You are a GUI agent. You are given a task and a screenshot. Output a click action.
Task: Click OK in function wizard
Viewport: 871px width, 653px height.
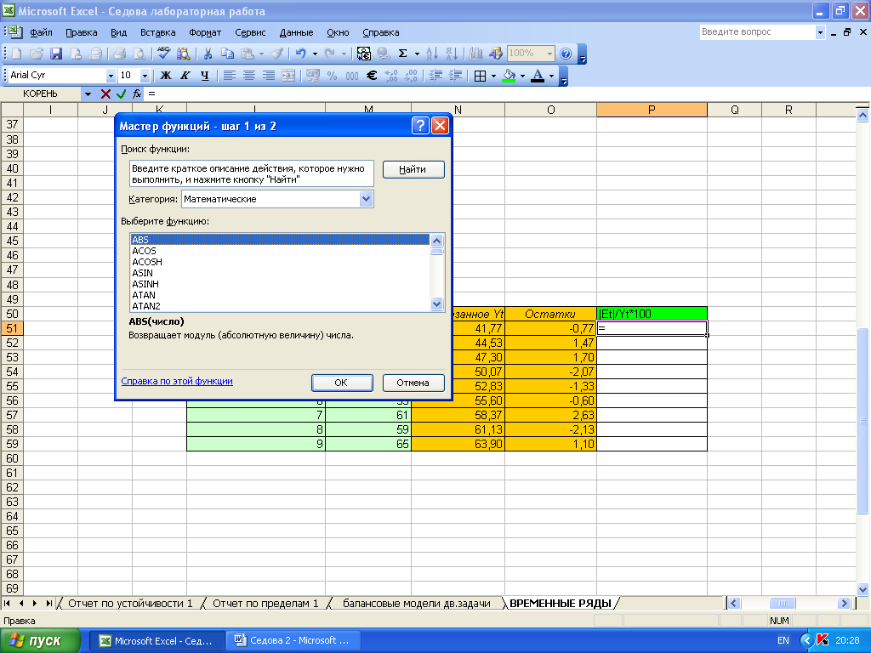(x=342, y=383)
